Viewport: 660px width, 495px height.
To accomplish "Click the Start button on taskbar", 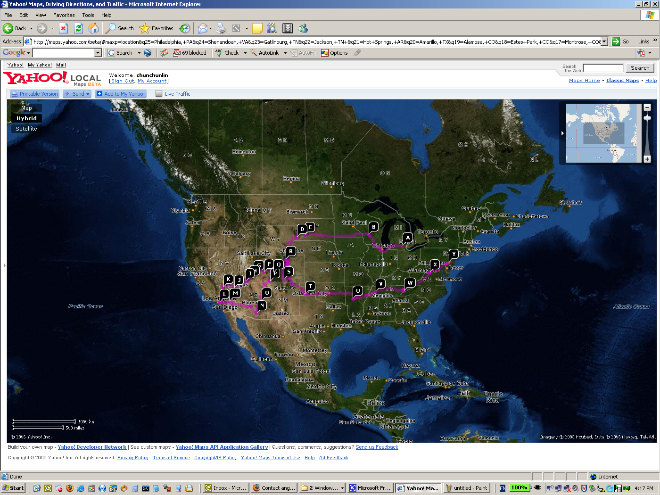I will click(x=13, y=488).
